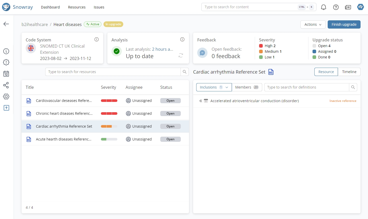Open the Resources menu item

77,7
